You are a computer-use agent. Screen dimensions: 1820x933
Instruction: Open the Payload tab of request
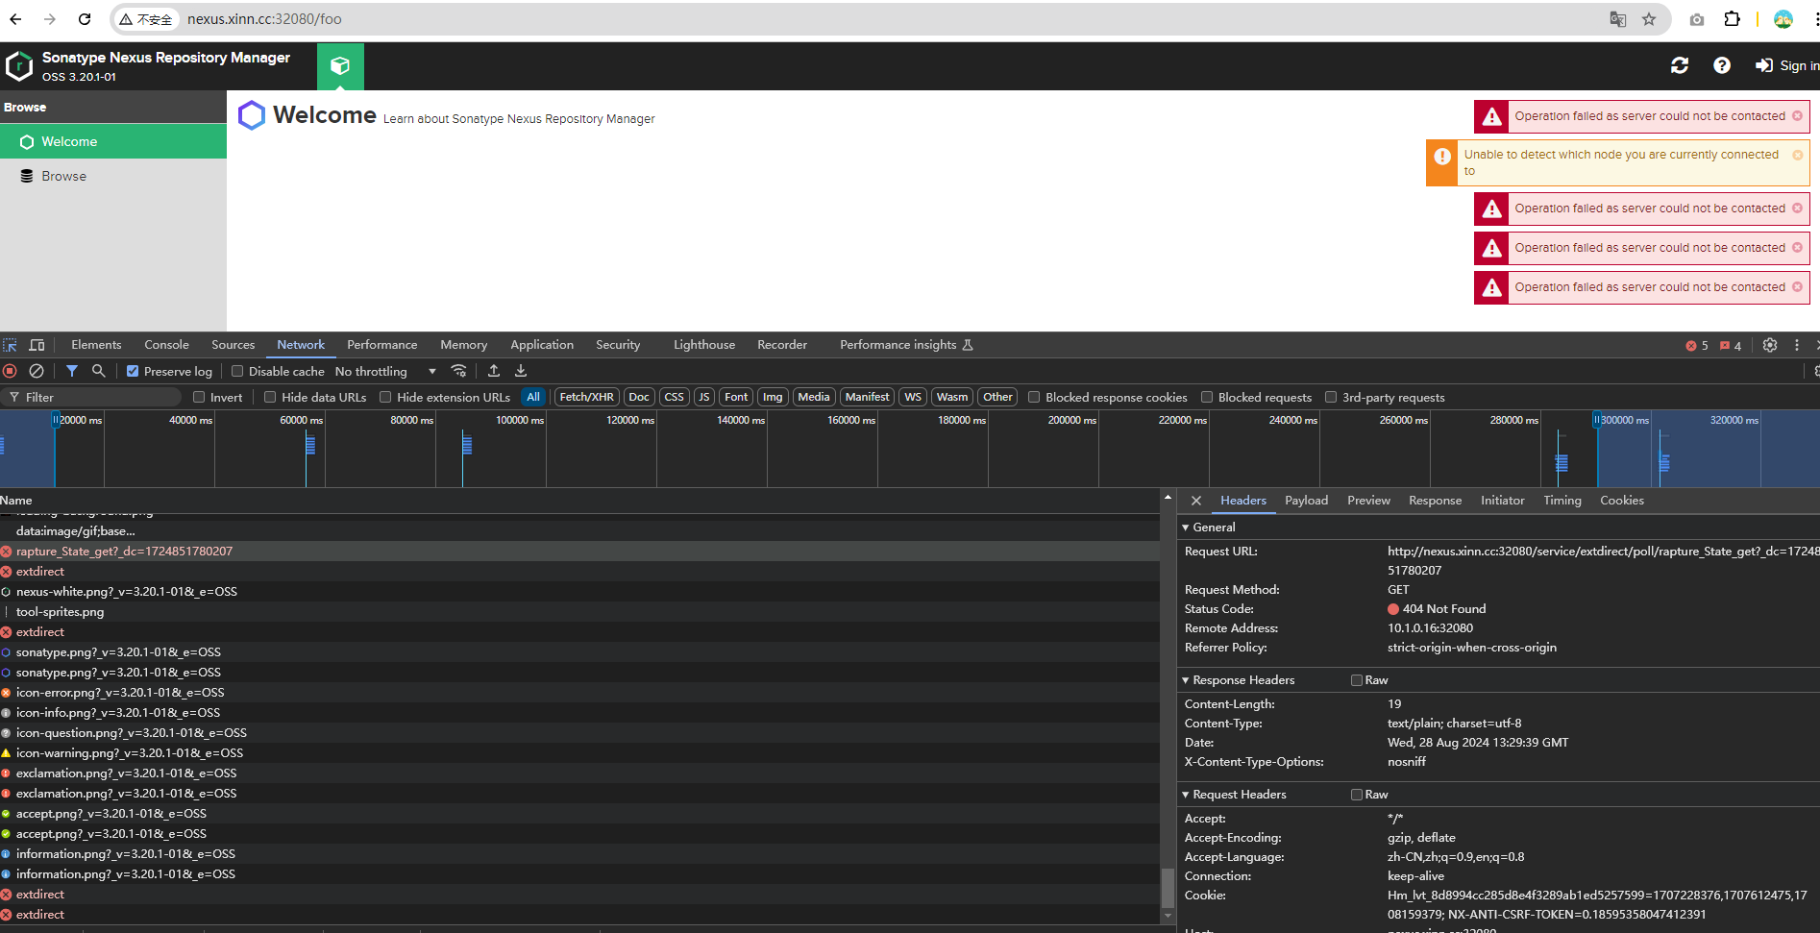[x=1306, y=501]
